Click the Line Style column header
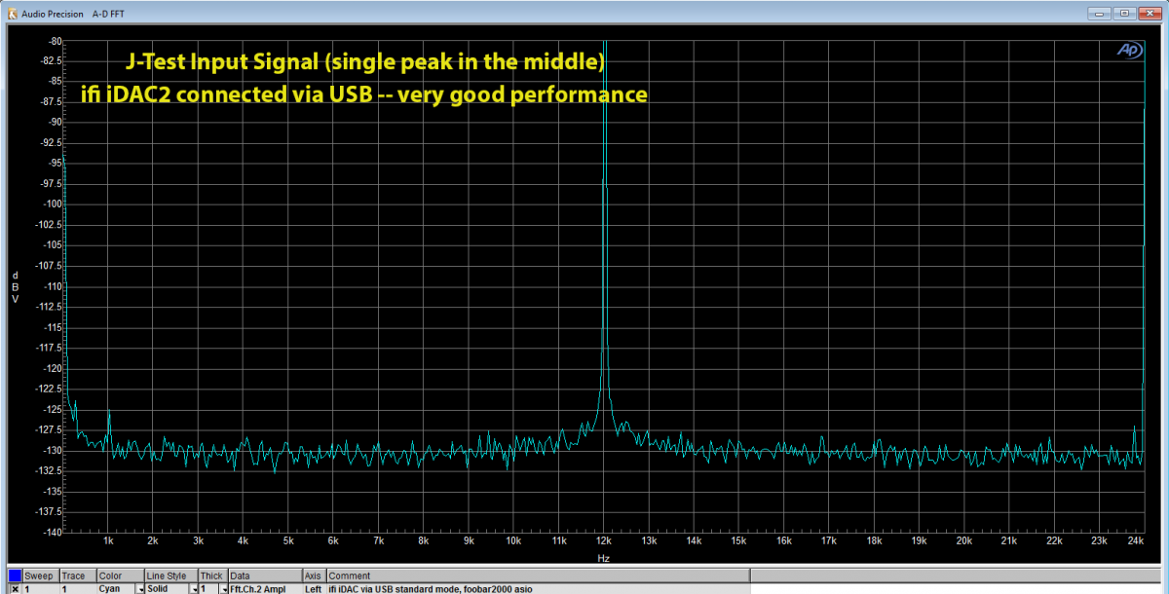This screenshot has width=1169, height=594. [170, 575]
